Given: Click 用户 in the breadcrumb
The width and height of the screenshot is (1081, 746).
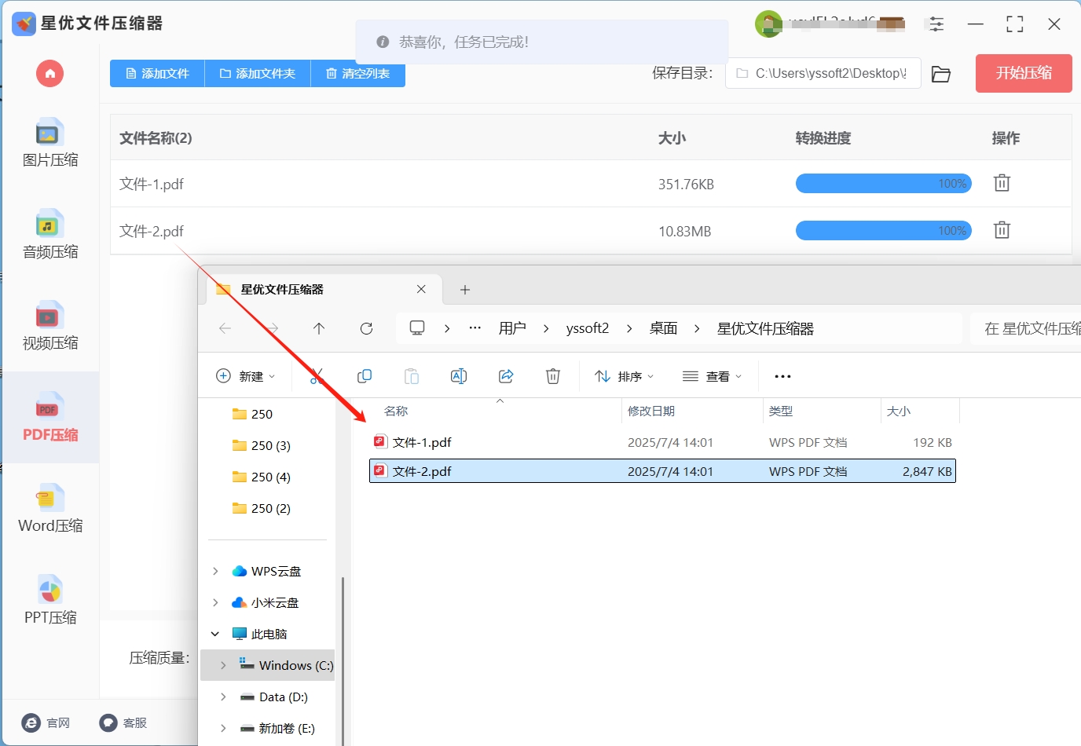Looking at the screenshot, I should tap(512, 328).
